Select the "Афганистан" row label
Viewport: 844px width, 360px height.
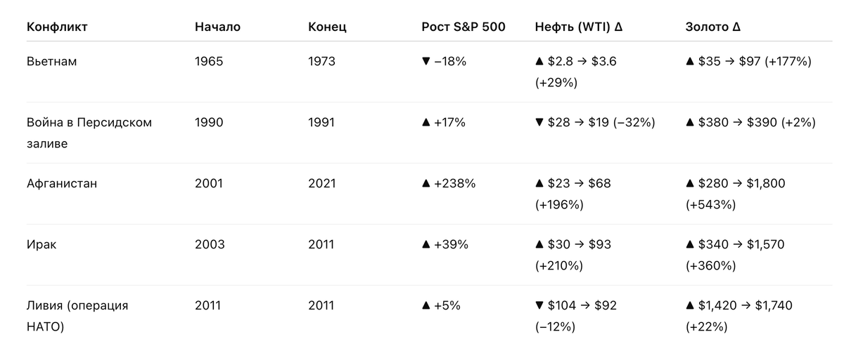coord(62,184)
